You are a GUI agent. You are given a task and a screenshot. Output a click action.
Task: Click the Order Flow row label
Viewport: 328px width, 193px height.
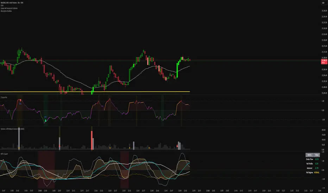tap(309, 159)
